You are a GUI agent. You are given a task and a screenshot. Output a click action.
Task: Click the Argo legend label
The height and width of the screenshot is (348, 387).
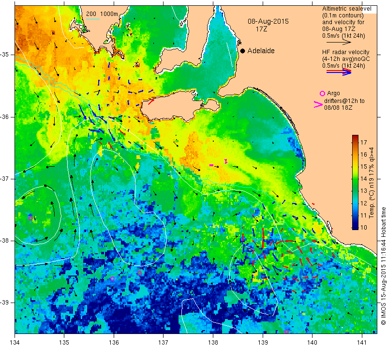pyautogui.click(x=333, y=93)
